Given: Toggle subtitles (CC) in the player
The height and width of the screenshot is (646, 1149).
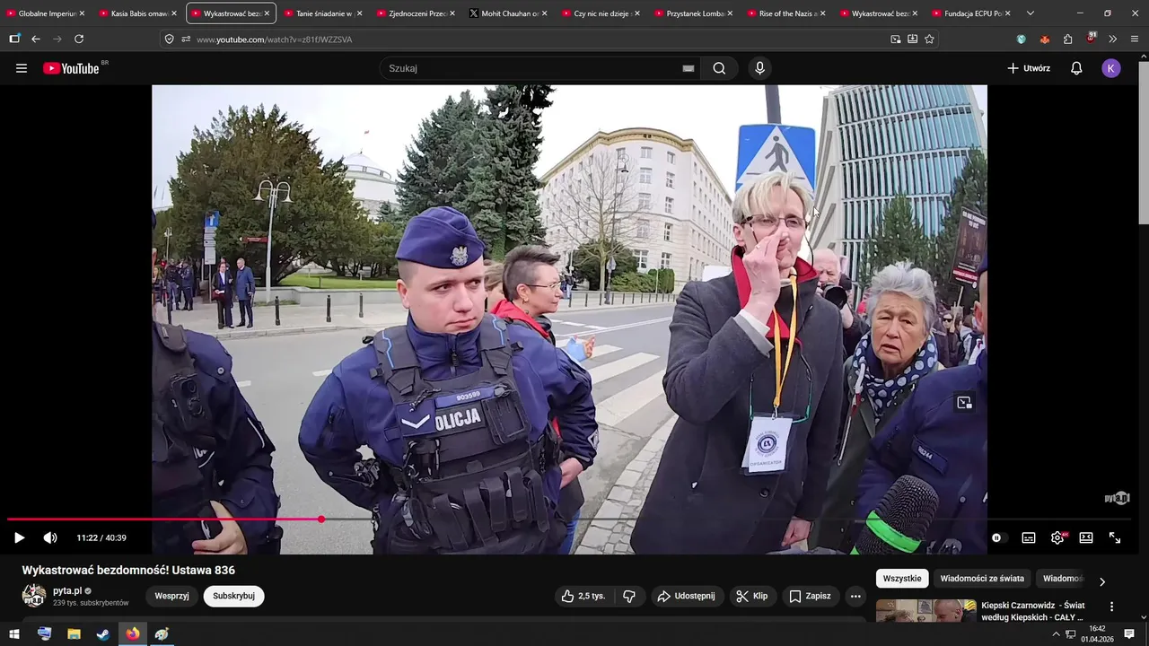Looking at the screenshot, I should pyautogui.click(x=1029, y=538).
